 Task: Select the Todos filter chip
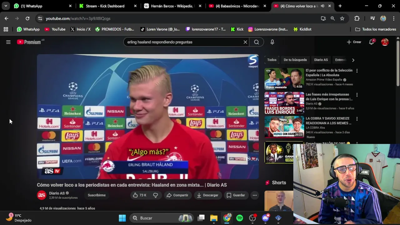point(272,60)
